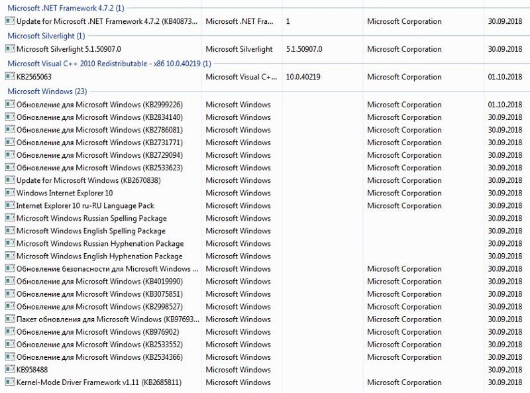Select Обновление для Microsoft Windows (KB2533623)
This screenshot has width=530, height=393.
coord(100,168)
